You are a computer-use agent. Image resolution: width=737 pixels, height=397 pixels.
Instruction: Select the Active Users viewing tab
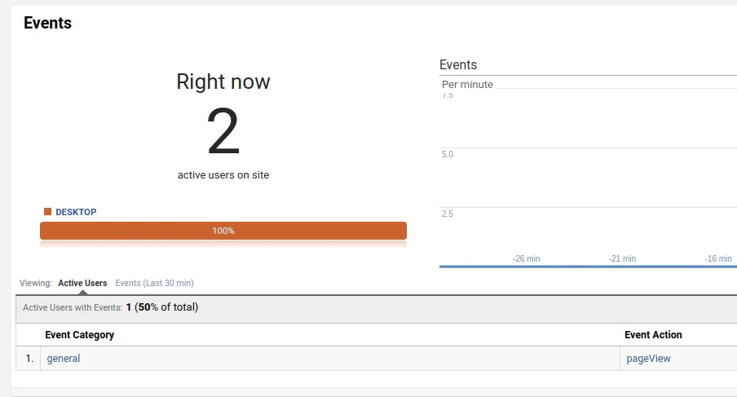tap(82, 283)
